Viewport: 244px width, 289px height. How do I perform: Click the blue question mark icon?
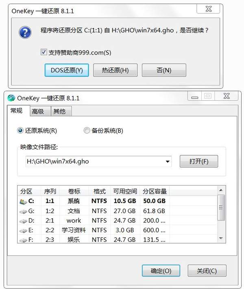[25, 33]
